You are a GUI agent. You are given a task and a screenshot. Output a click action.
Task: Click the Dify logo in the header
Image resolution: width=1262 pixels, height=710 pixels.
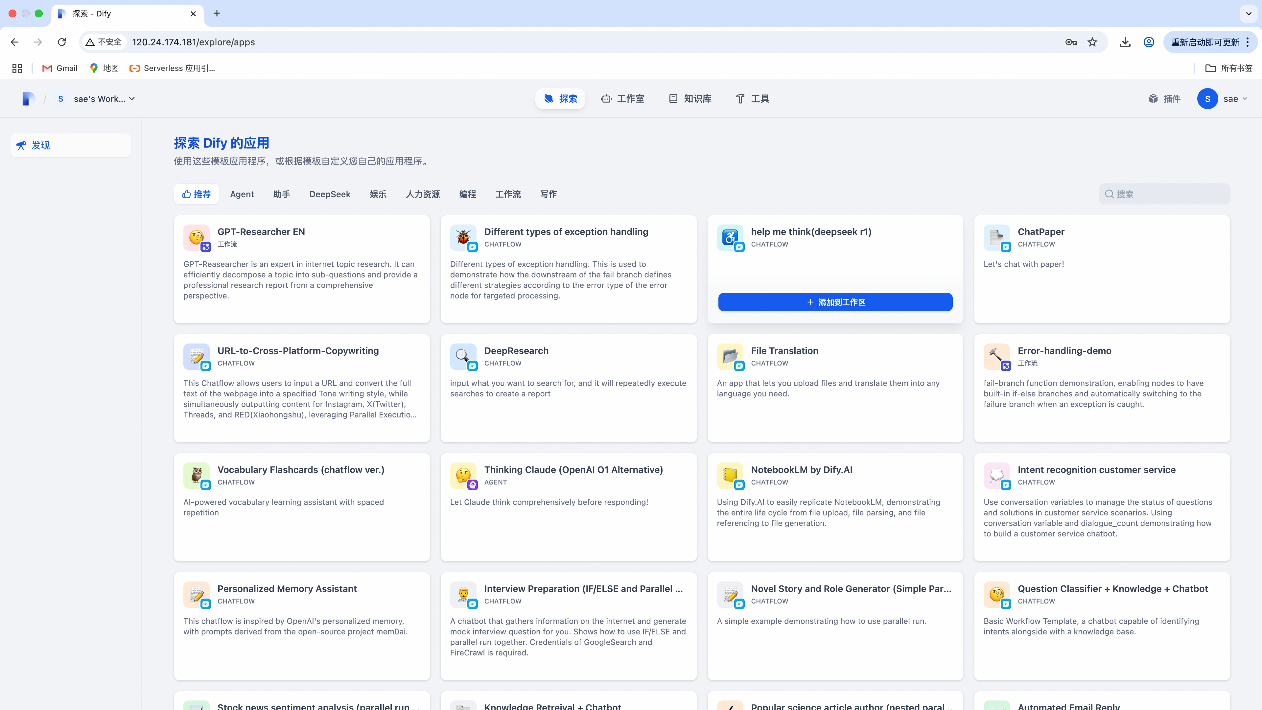click(28, 99)
